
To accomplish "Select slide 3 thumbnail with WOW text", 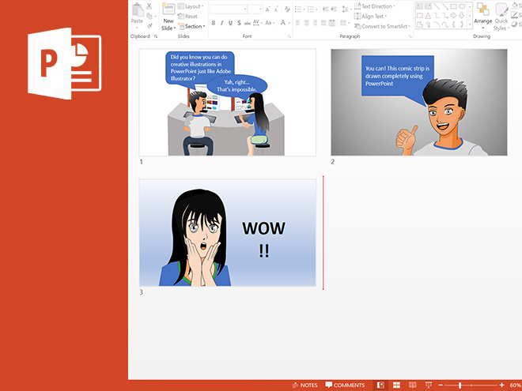I will (x=228, y=232).
